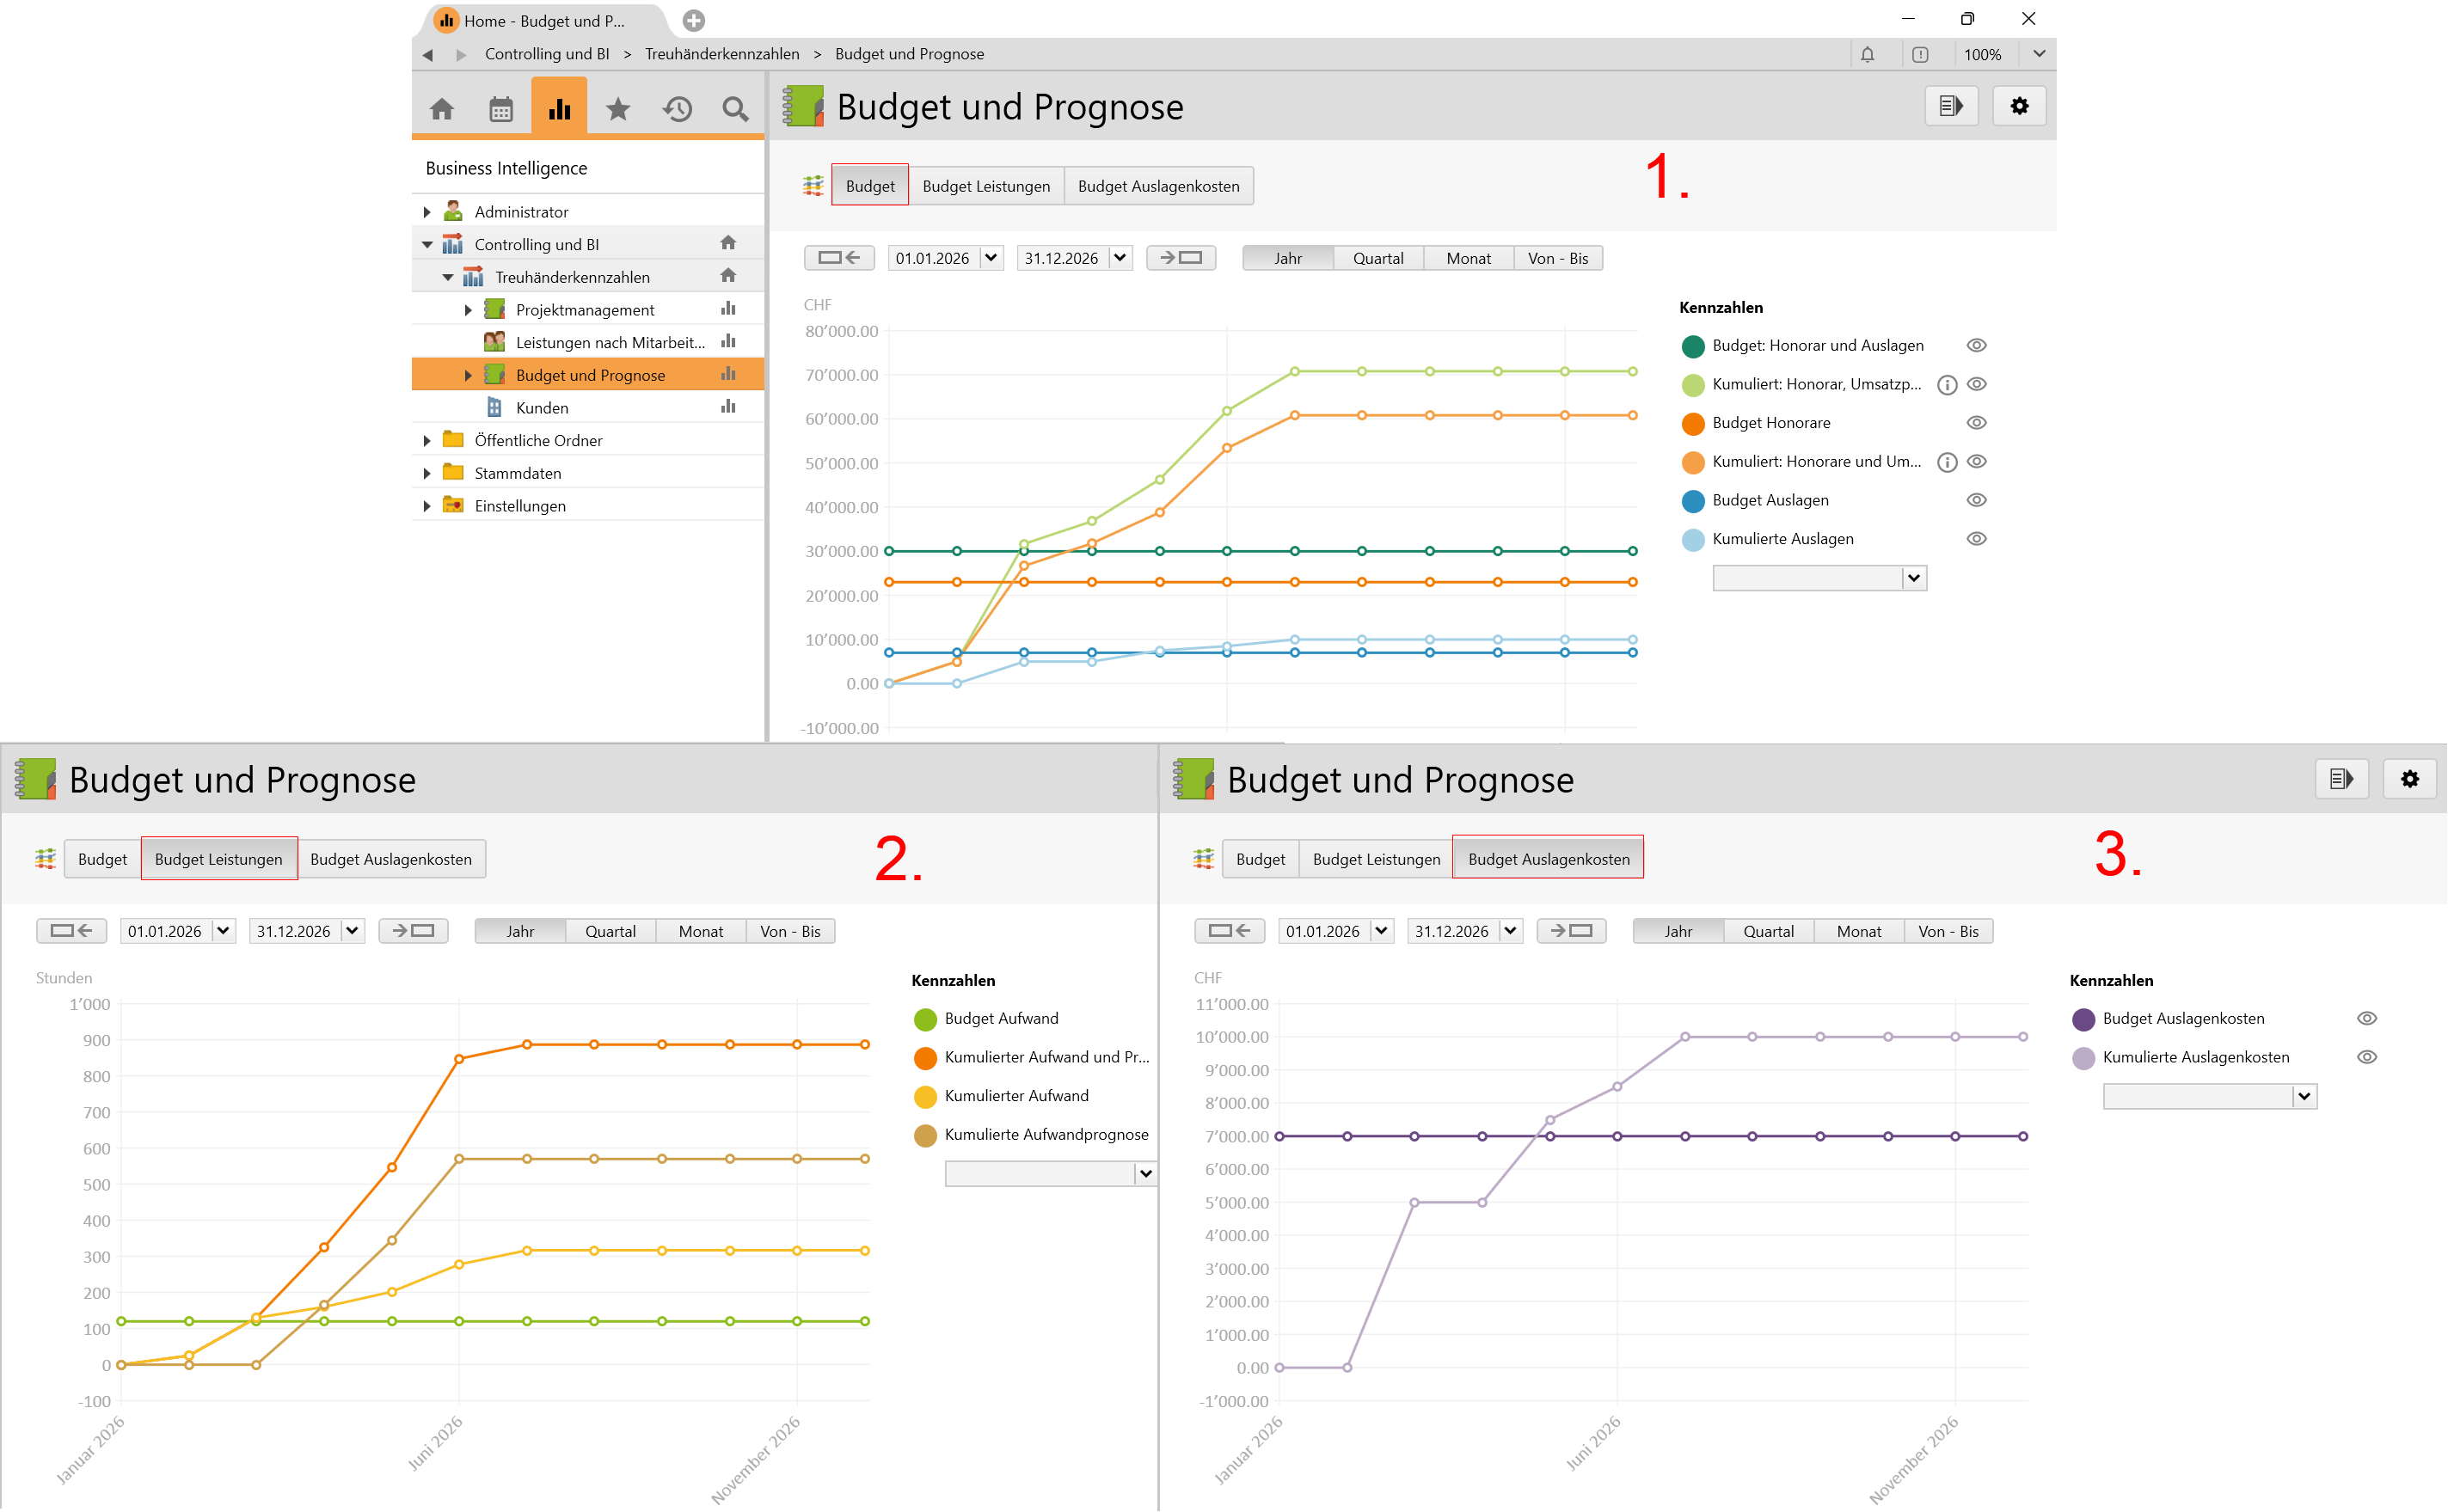Expand the Öffentliche Ordner tree node
Image resolution: width=2448 pixels, height=1512 pixels.
click(427, 441)
